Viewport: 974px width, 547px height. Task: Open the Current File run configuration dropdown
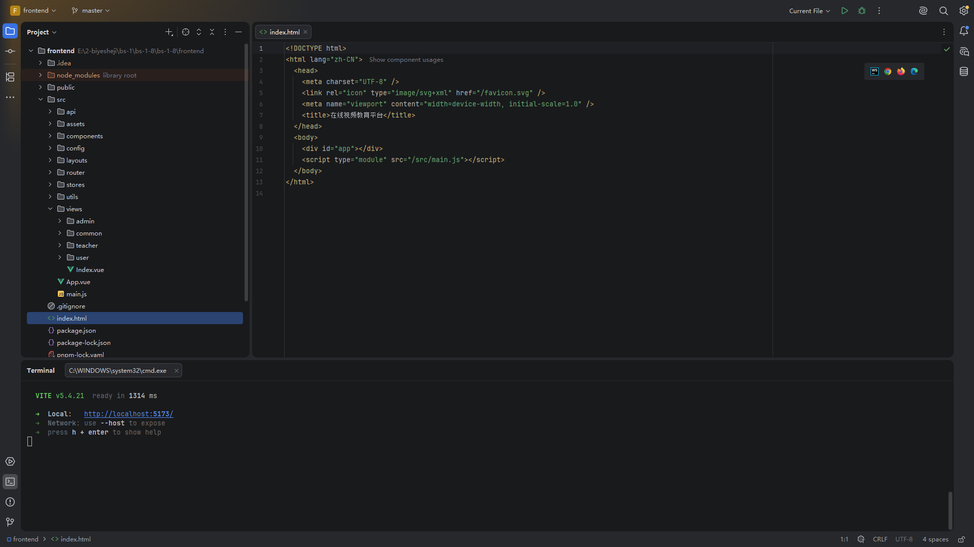point(810,11)
